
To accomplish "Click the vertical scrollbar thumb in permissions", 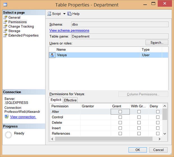I will pyautogui.click(x=165, y=114).
